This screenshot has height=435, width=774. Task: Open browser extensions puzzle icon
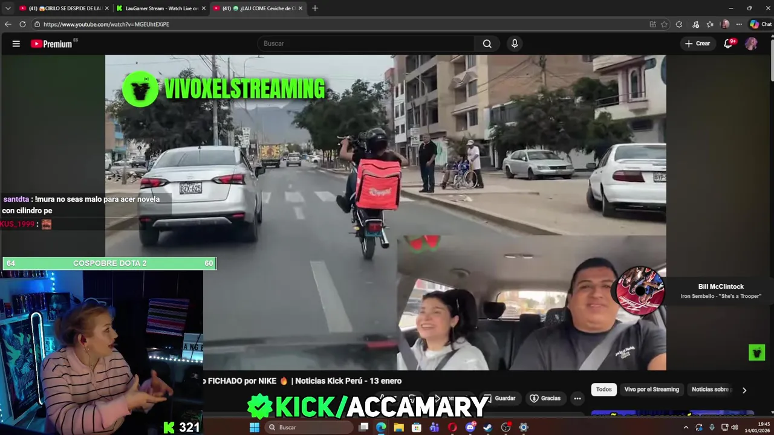(679, 24)
